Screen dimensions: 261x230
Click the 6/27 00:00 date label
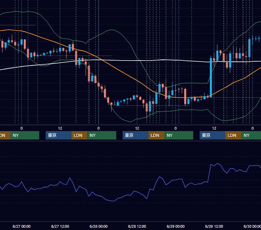[x=21, y=226]
